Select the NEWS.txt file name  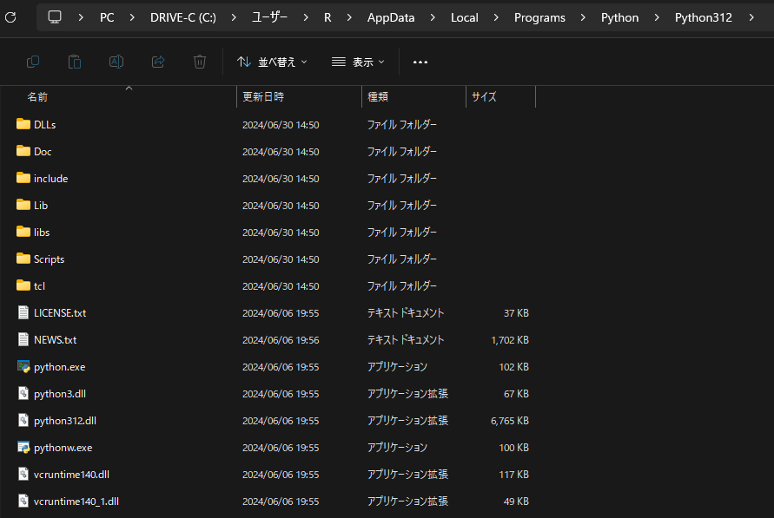tap(56, 340)
